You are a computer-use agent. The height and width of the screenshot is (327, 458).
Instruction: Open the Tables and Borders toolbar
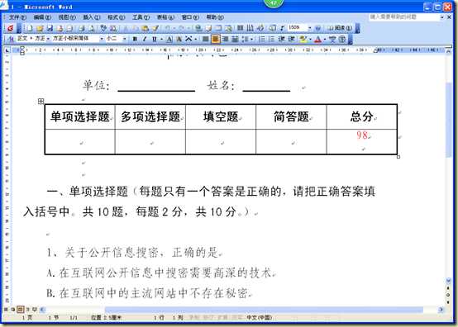[x=208, y=28]
